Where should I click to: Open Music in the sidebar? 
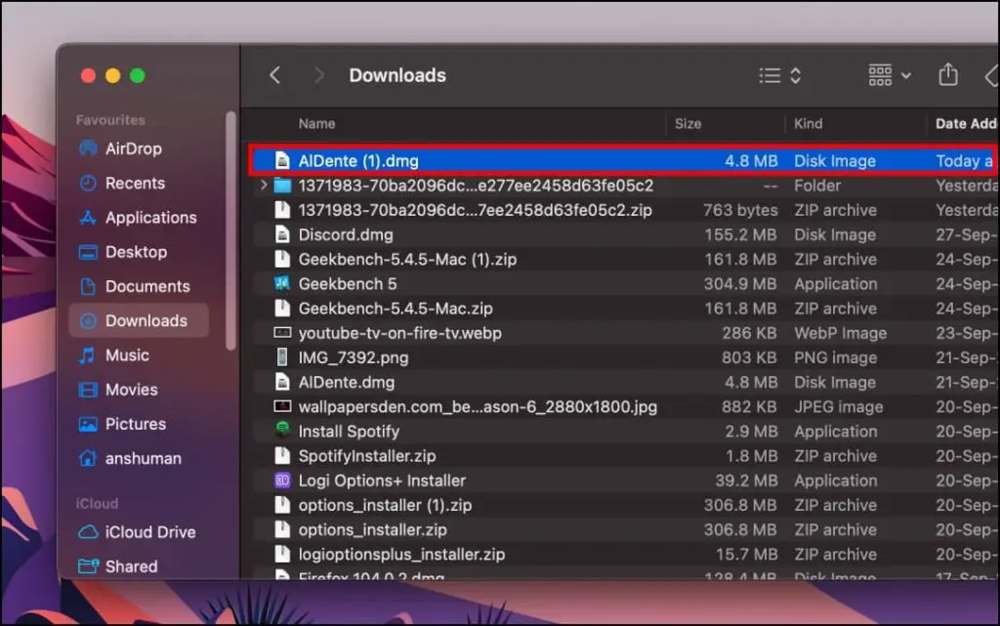114,355
